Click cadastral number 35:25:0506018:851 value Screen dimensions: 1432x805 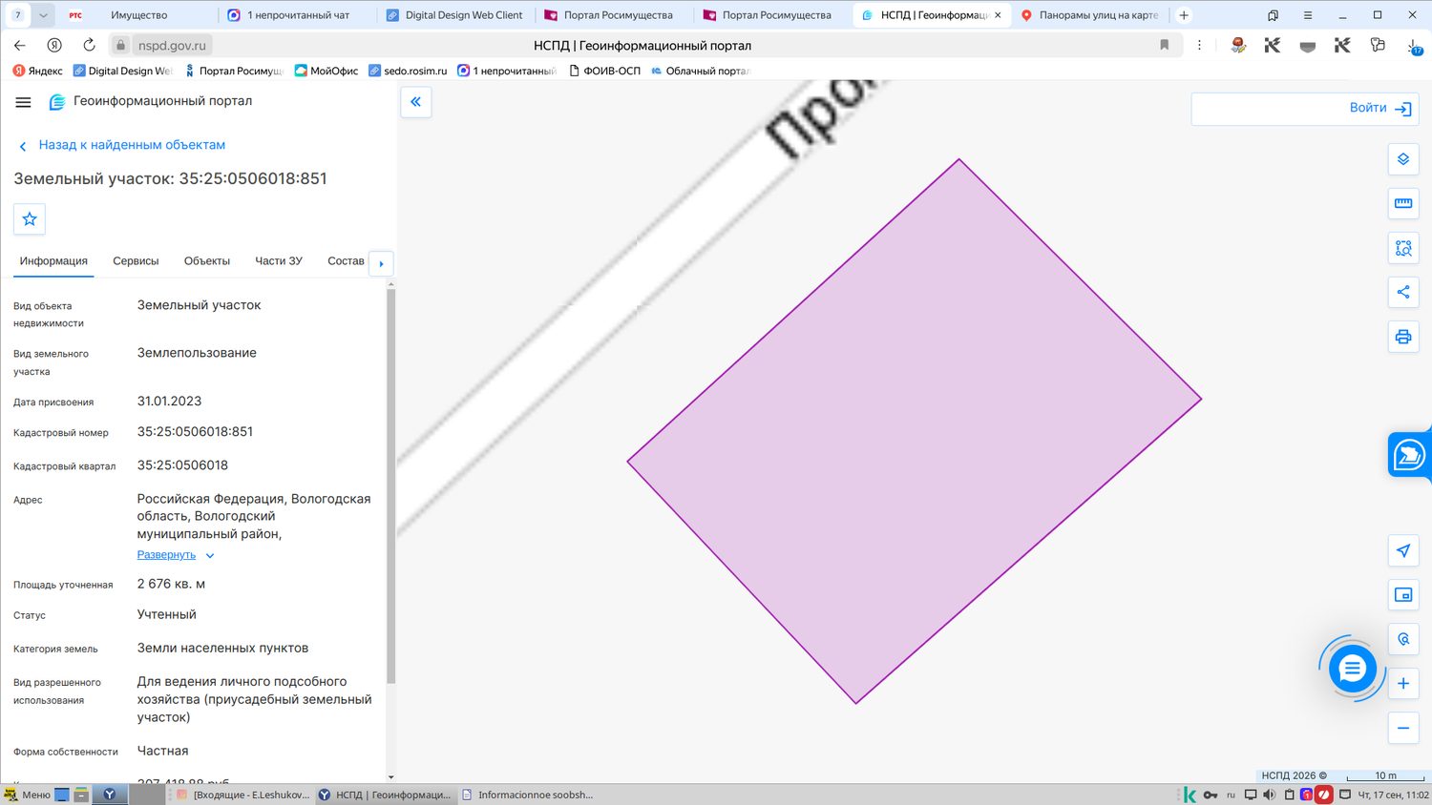tap(195, 432)
